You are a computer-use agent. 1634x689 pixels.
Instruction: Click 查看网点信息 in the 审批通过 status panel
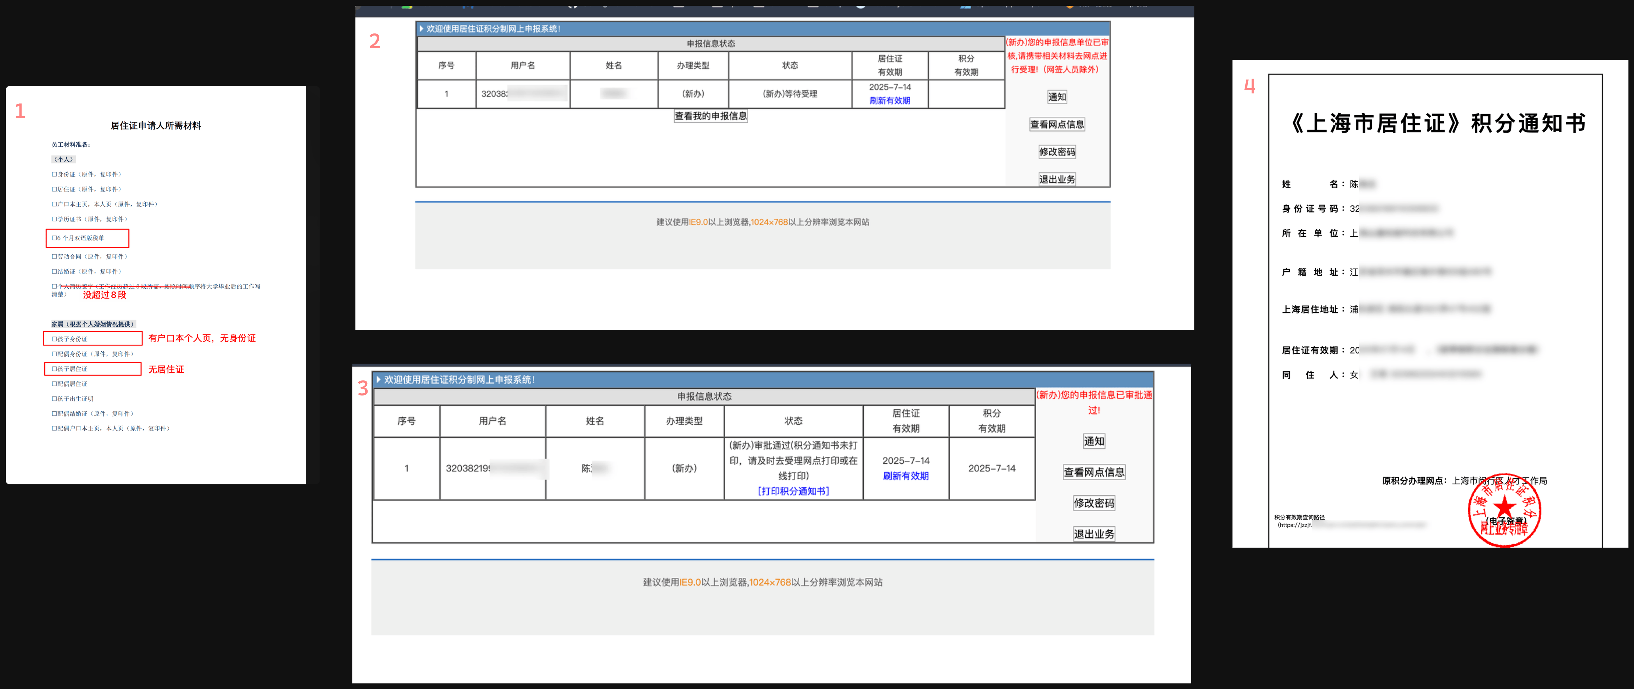pyautogui.click(x=1094, y=472)
